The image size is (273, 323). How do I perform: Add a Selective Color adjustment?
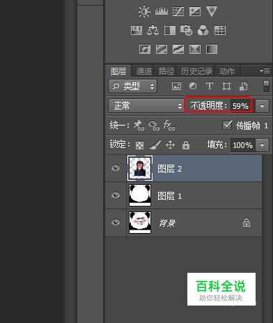[x=195, y=50]
